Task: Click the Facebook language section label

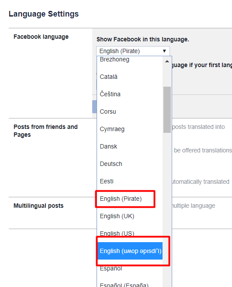Action: pyautogui.click(x=41, y=37)
